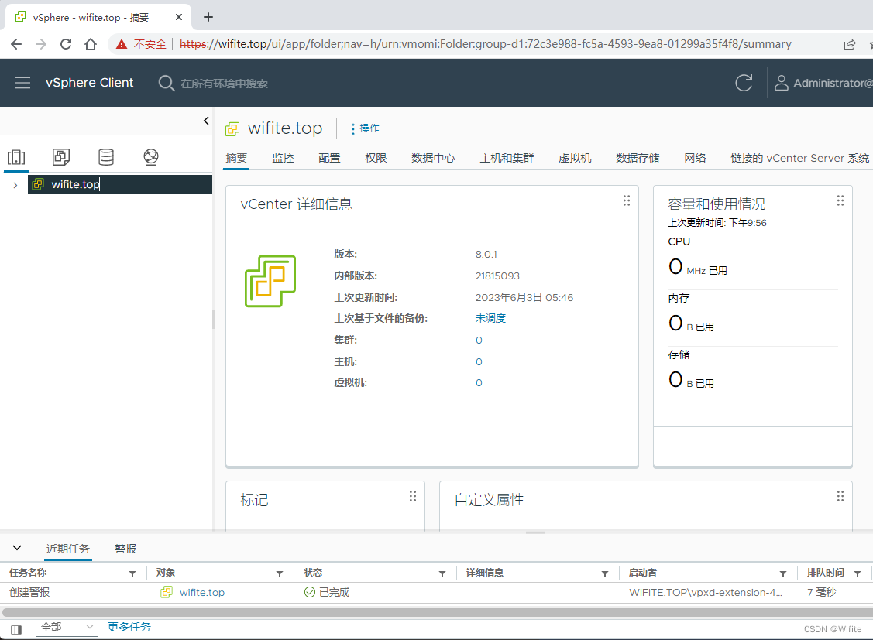Click the search all environments field

coord(225,84)
